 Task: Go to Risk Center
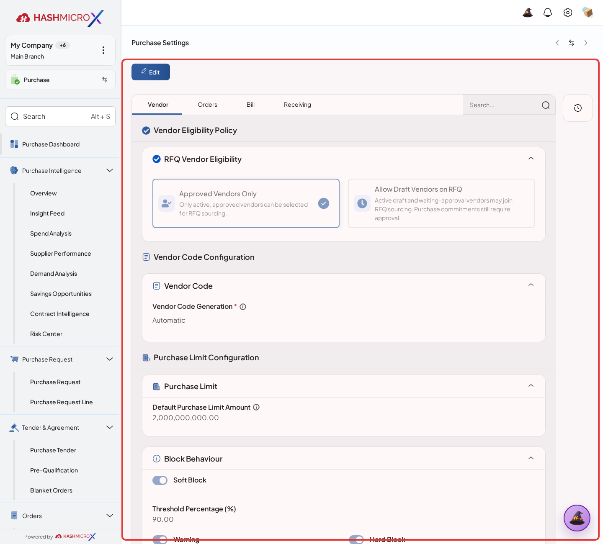click(46, 334)
